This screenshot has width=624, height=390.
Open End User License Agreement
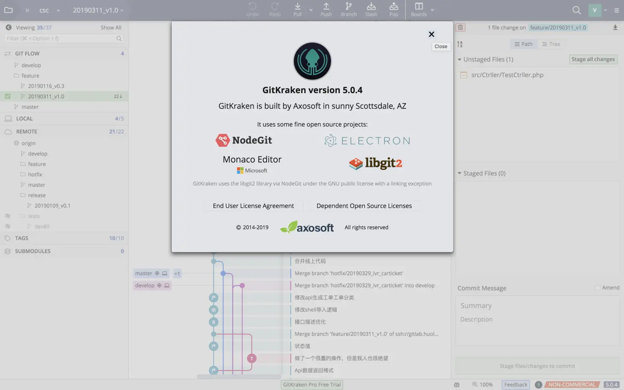[x=253, y=206]
